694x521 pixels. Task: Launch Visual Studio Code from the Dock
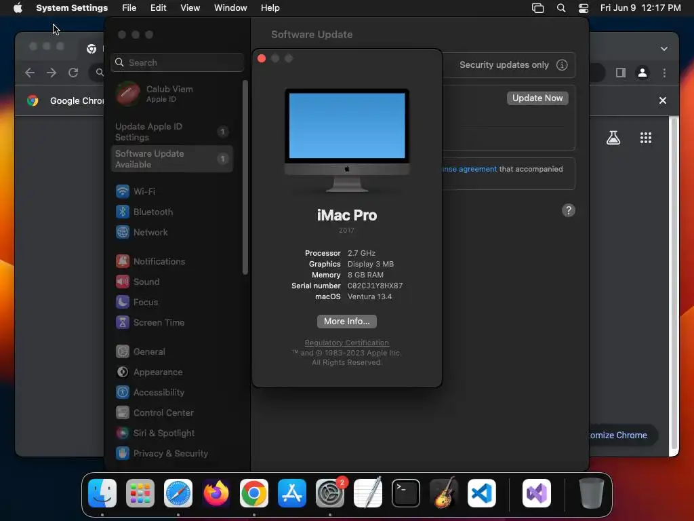point(482,493)
